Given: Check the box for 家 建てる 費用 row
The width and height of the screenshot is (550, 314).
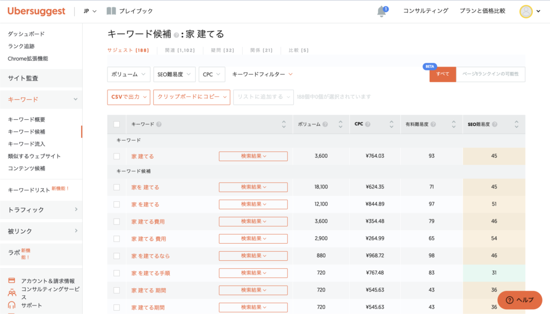Looking at the screenshot, I should coord(117,239).
